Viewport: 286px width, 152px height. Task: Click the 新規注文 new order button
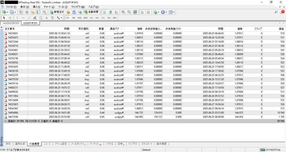pyautogui.click(x=57, y=12)
